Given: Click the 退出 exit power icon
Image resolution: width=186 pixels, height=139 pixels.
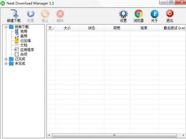Looking at the screenshot, I should coord(170,14).
